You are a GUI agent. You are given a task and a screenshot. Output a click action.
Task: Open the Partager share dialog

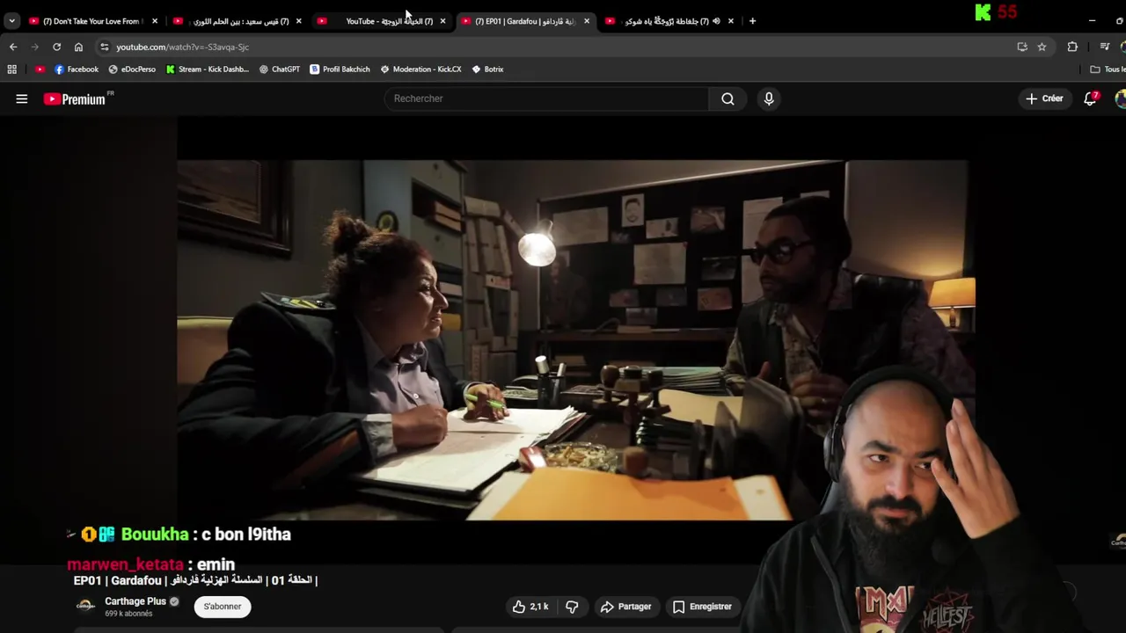click(x=625, y=607)
